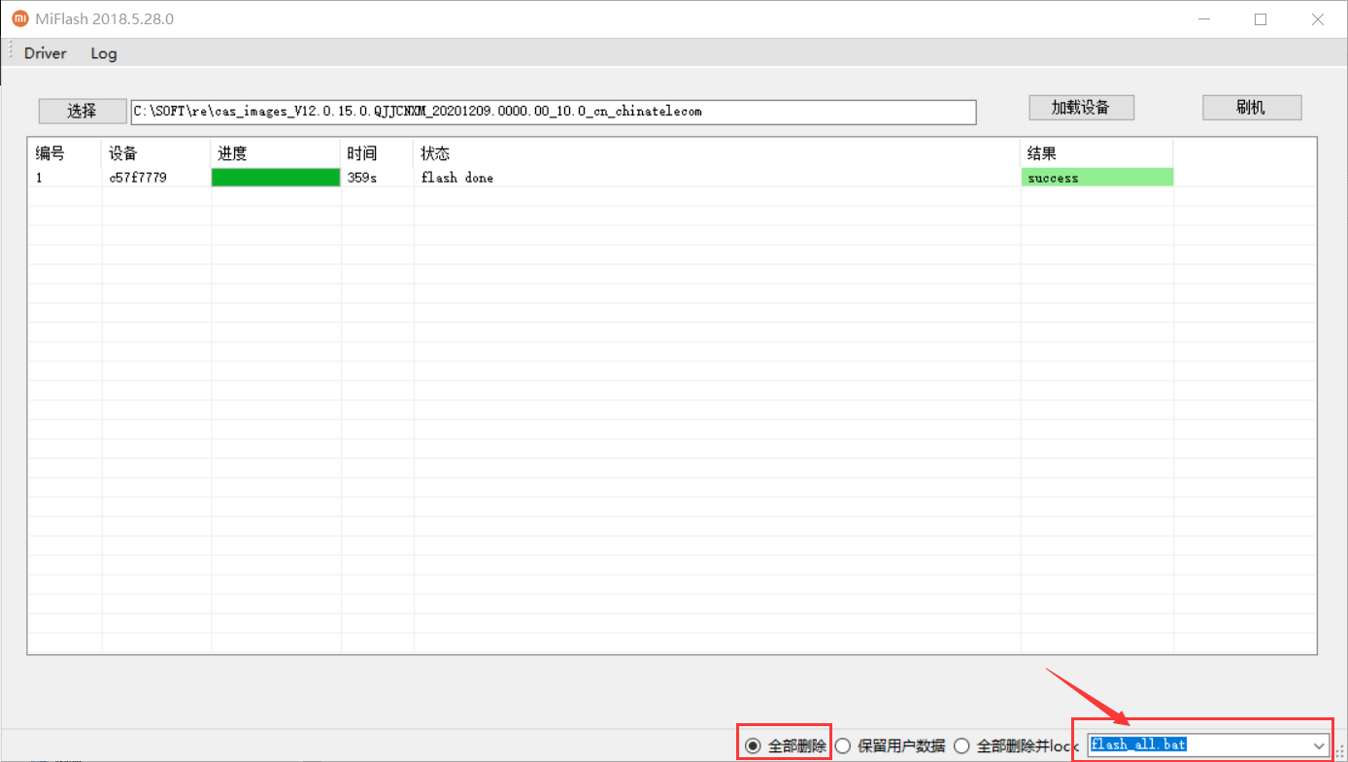This screenshot has height=762, width=1348.
Task: Open the Log menu
Action: (x=104, y=53)
